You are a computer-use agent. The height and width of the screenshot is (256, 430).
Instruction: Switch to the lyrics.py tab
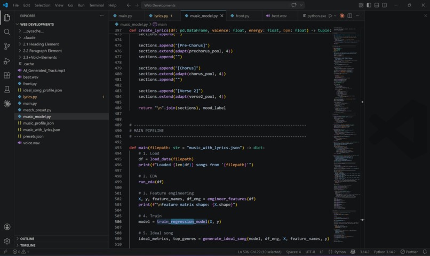click(x=162, y=16)
